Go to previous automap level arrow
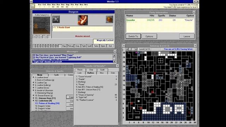 click(x=127, y=49)
